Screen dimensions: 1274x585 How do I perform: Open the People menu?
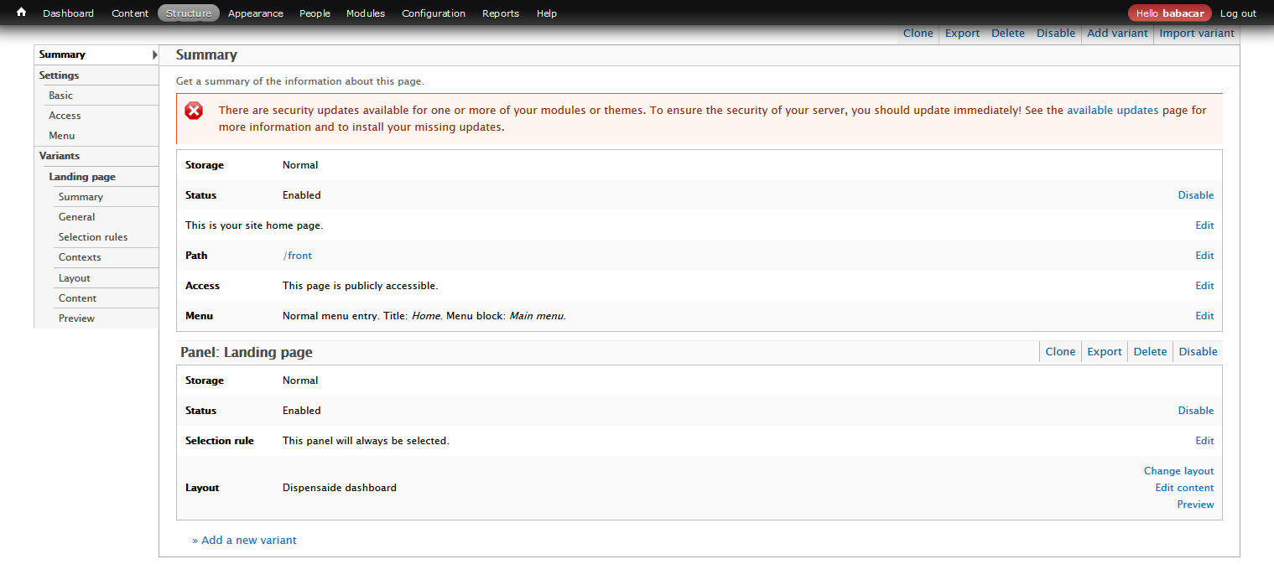click(315, 13)
